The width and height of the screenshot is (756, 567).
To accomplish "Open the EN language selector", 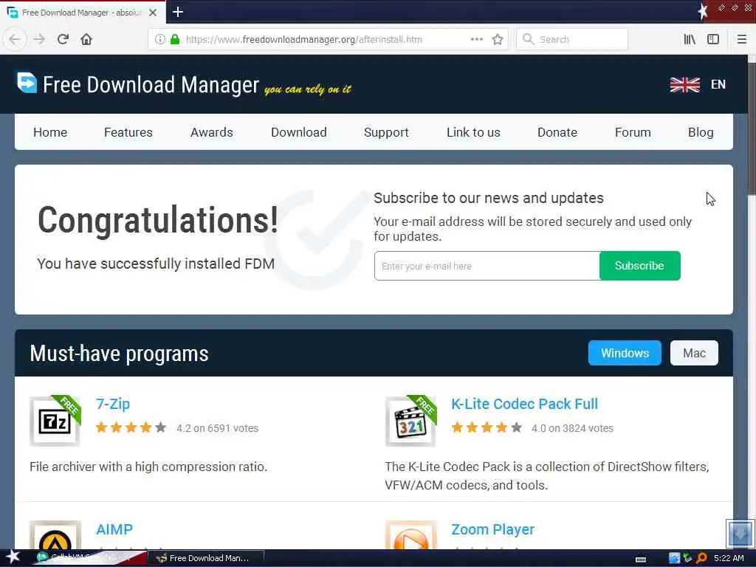I will (718, 84).
